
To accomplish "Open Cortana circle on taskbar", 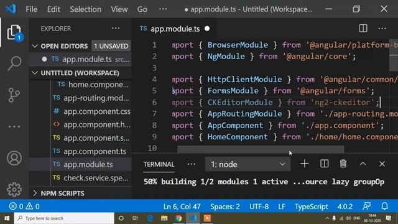I will [x=121, y=218].
